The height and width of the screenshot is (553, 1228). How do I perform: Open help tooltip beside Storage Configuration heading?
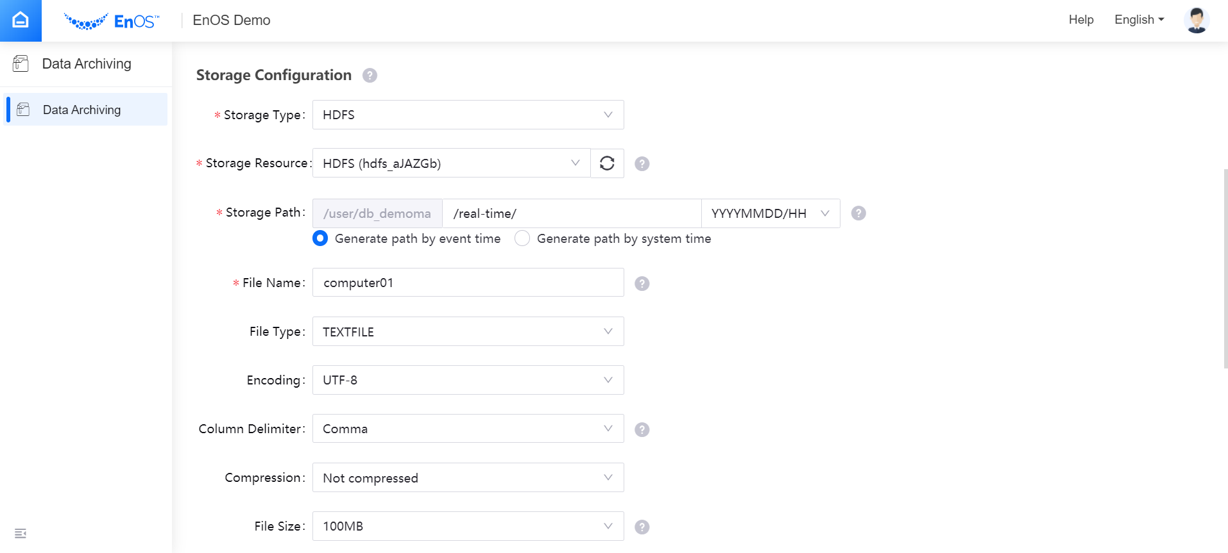tap(370, 76)
